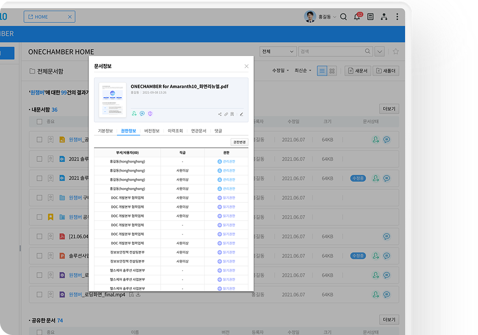Screen dimensions: 478x335
Task: Switch to the 버전정보 tab
Action: (152, 131)
